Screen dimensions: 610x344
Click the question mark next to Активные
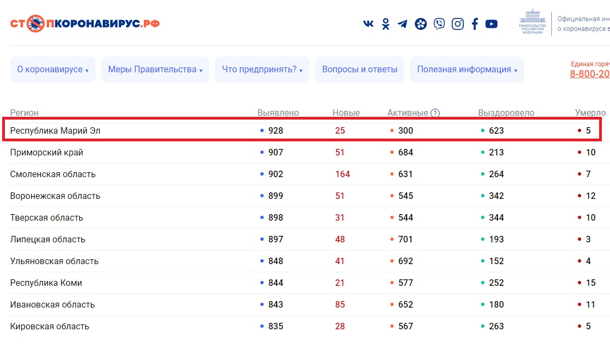[435, 113]
